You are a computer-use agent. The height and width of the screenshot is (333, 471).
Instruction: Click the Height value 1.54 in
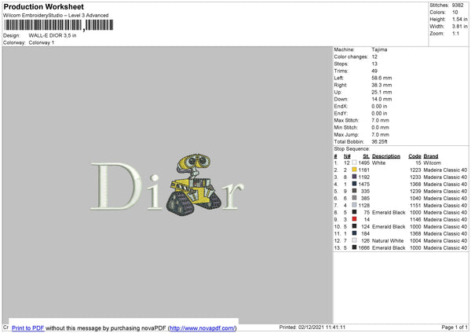coord(460,19)
